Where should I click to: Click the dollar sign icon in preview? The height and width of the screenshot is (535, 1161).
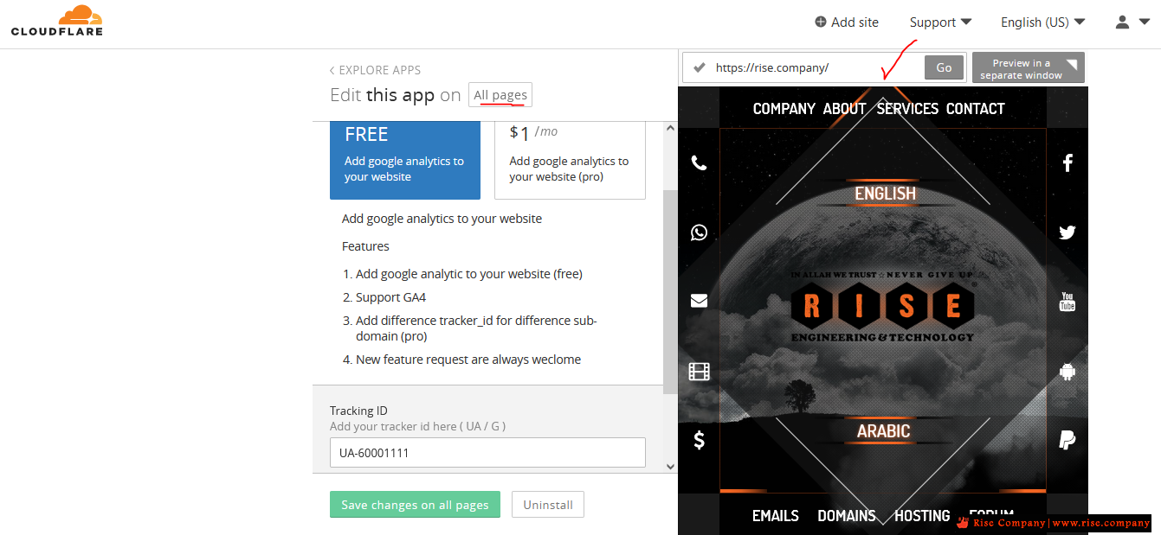(699, 440)
